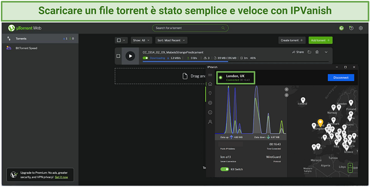Click the Create torrent button
Screen dimensions: 370x187
292,40
